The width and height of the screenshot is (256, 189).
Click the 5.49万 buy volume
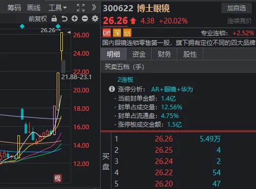click(210, 139)
